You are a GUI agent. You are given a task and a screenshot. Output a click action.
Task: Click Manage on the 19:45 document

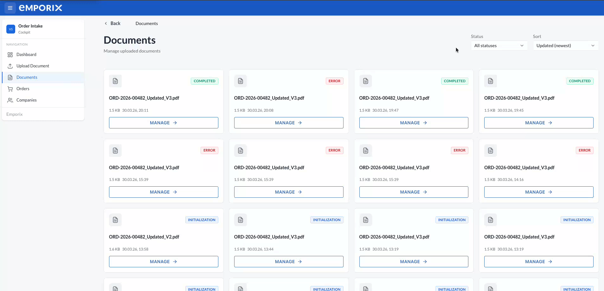pos(539,123)
